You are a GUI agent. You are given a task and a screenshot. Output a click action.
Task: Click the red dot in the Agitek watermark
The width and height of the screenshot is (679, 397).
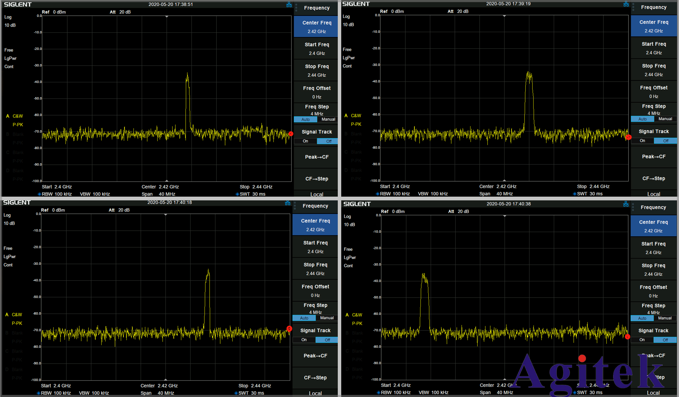point(582,358)
